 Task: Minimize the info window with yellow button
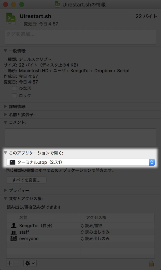[x=14, y=4]
